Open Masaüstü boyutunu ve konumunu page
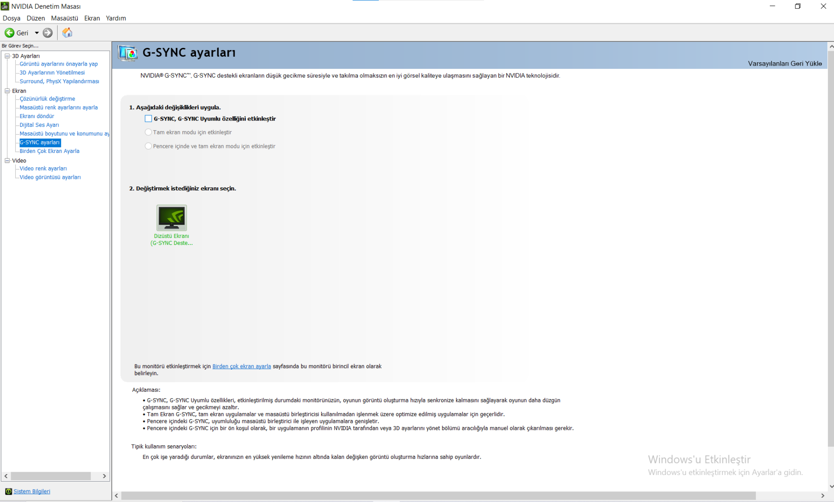This screenshot has height=502, width=834. [x=64, y=134]
